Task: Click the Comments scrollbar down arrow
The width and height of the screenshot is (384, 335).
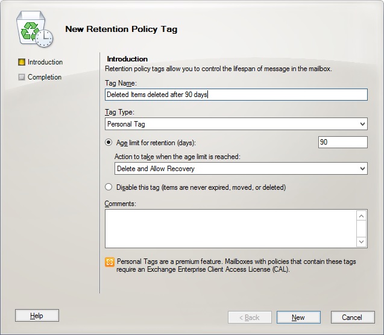Action: tap(361, 242)
